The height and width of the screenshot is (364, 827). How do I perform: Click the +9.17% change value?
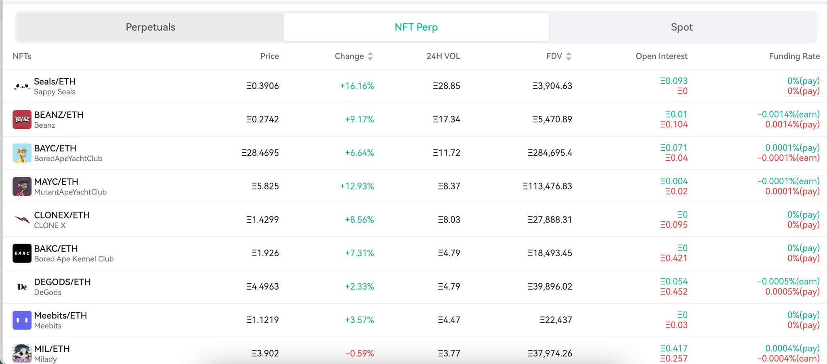click(x=359, y=120)
